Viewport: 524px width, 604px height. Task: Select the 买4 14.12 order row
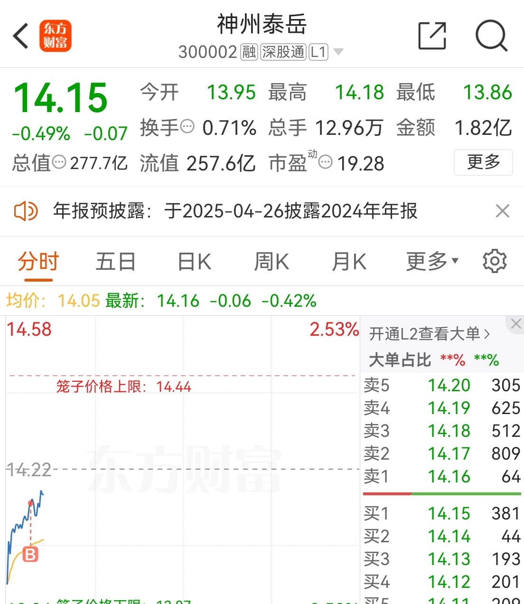click(x=442, y=582)
